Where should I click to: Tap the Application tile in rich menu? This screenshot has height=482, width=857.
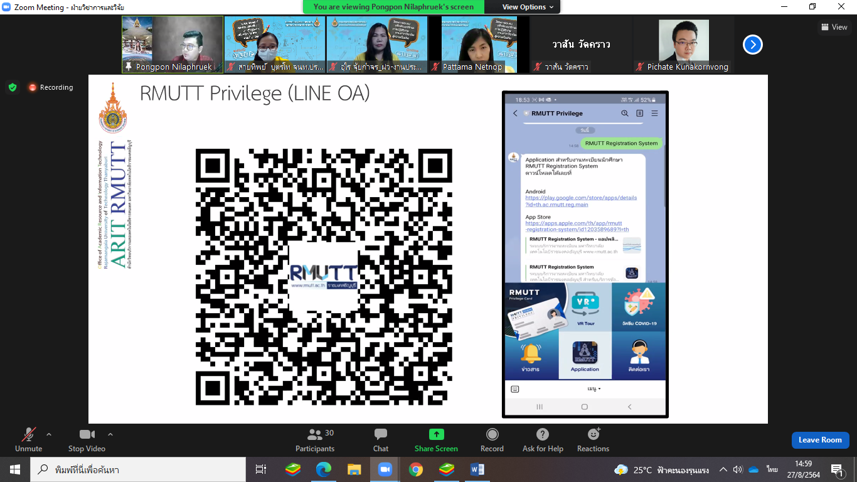(x=585, y=356)
